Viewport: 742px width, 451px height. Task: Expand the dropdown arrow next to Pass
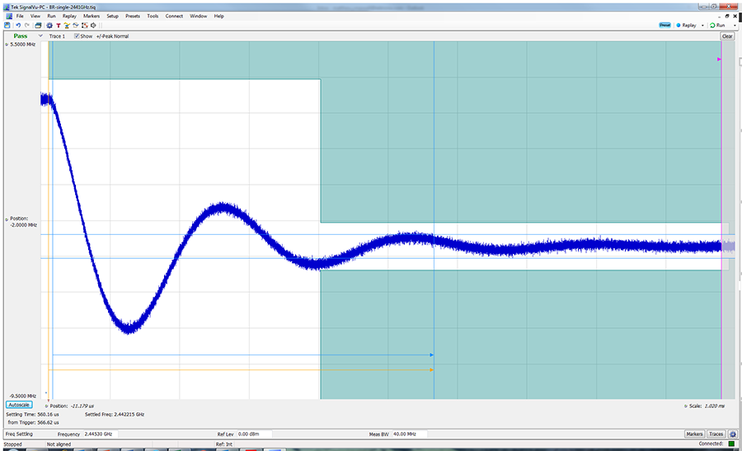[41, 36]
